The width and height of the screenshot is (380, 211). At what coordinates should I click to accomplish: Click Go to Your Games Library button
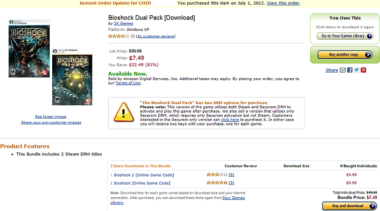pos(345,36)
